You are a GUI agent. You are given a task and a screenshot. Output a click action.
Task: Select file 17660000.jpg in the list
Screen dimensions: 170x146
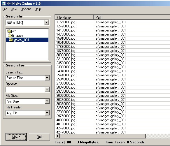pos(66,47)
